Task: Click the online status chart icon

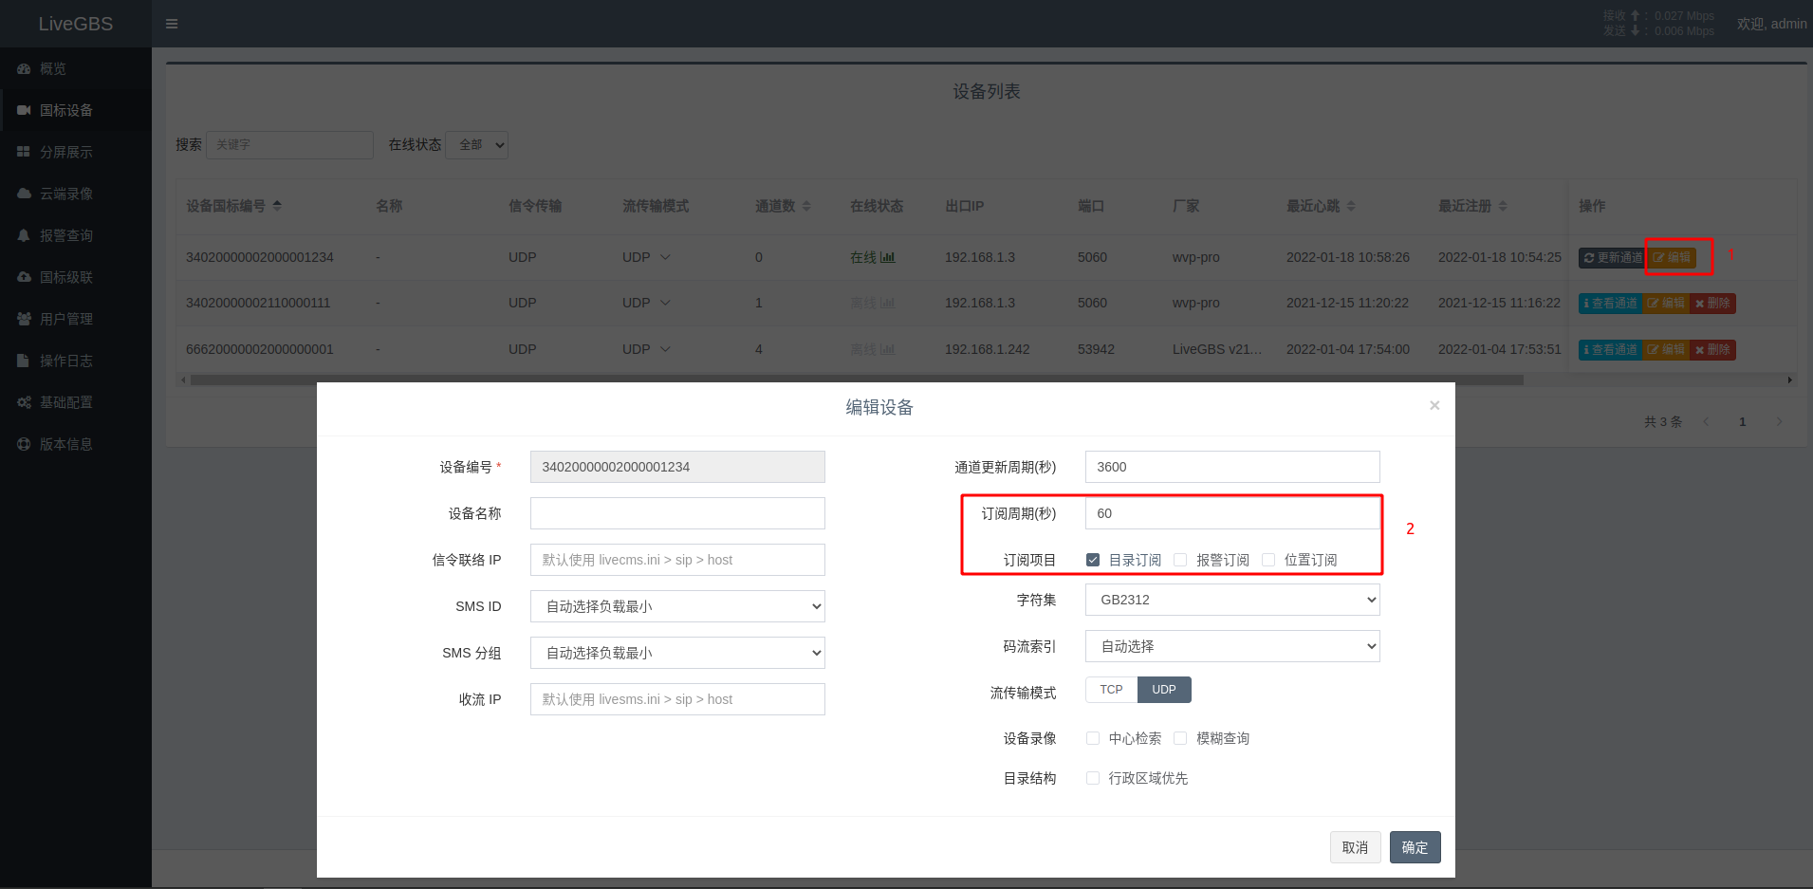Action: tap(888, 257)
